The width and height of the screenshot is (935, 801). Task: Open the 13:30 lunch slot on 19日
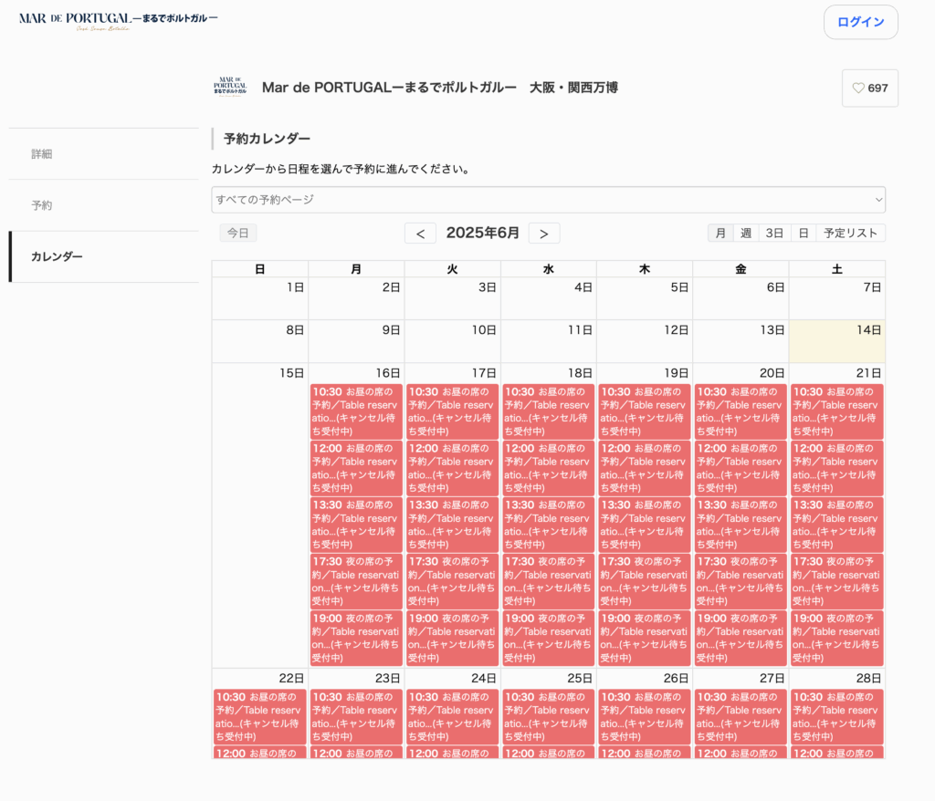coord(645,525)
